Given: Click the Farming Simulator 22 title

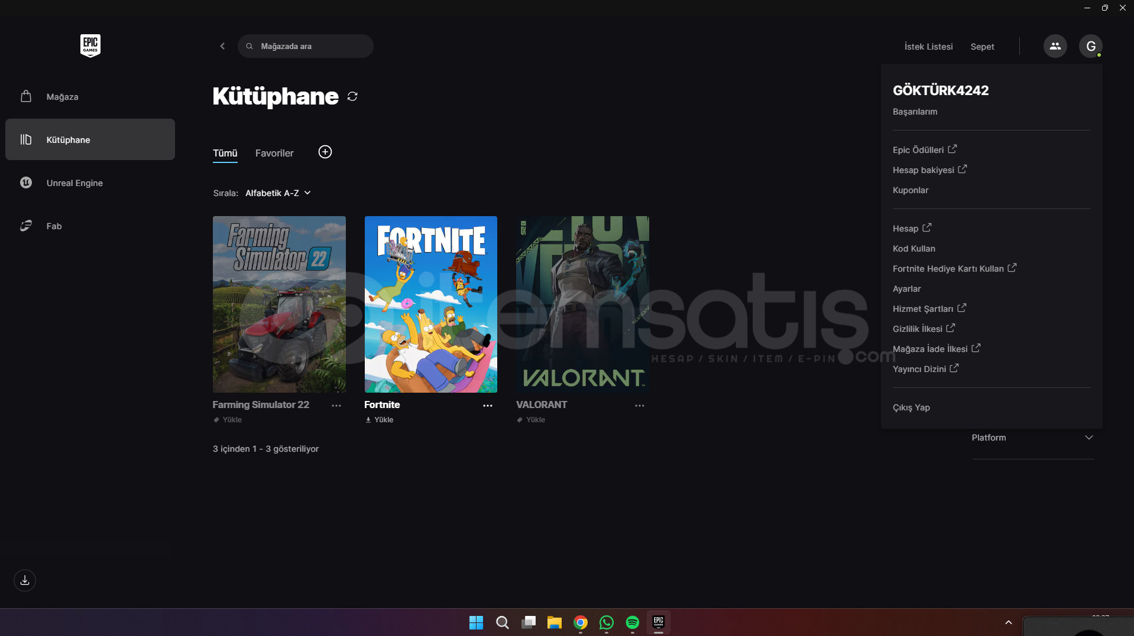Looking at the screenshot, I should 261,405.
